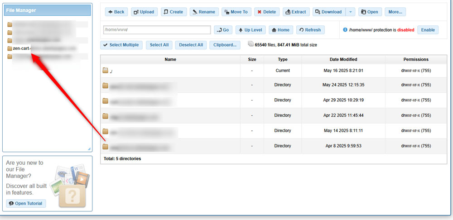The height and width of the screenshot is (220, 453).
Task: Click the Delete button
Action: click(267, 12)
